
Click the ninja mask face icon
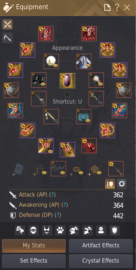tap(33, 230)
